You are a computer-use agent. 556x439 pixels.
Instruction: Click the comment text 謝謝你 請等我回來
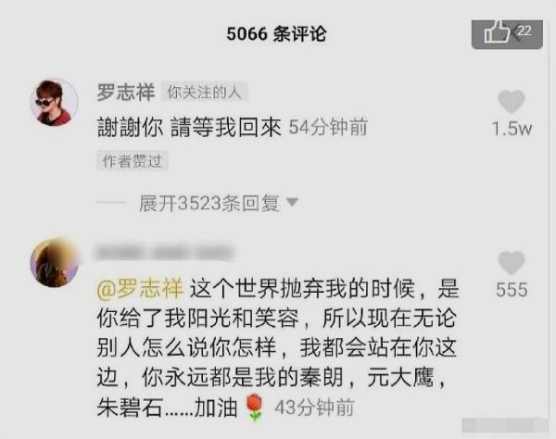189,127
